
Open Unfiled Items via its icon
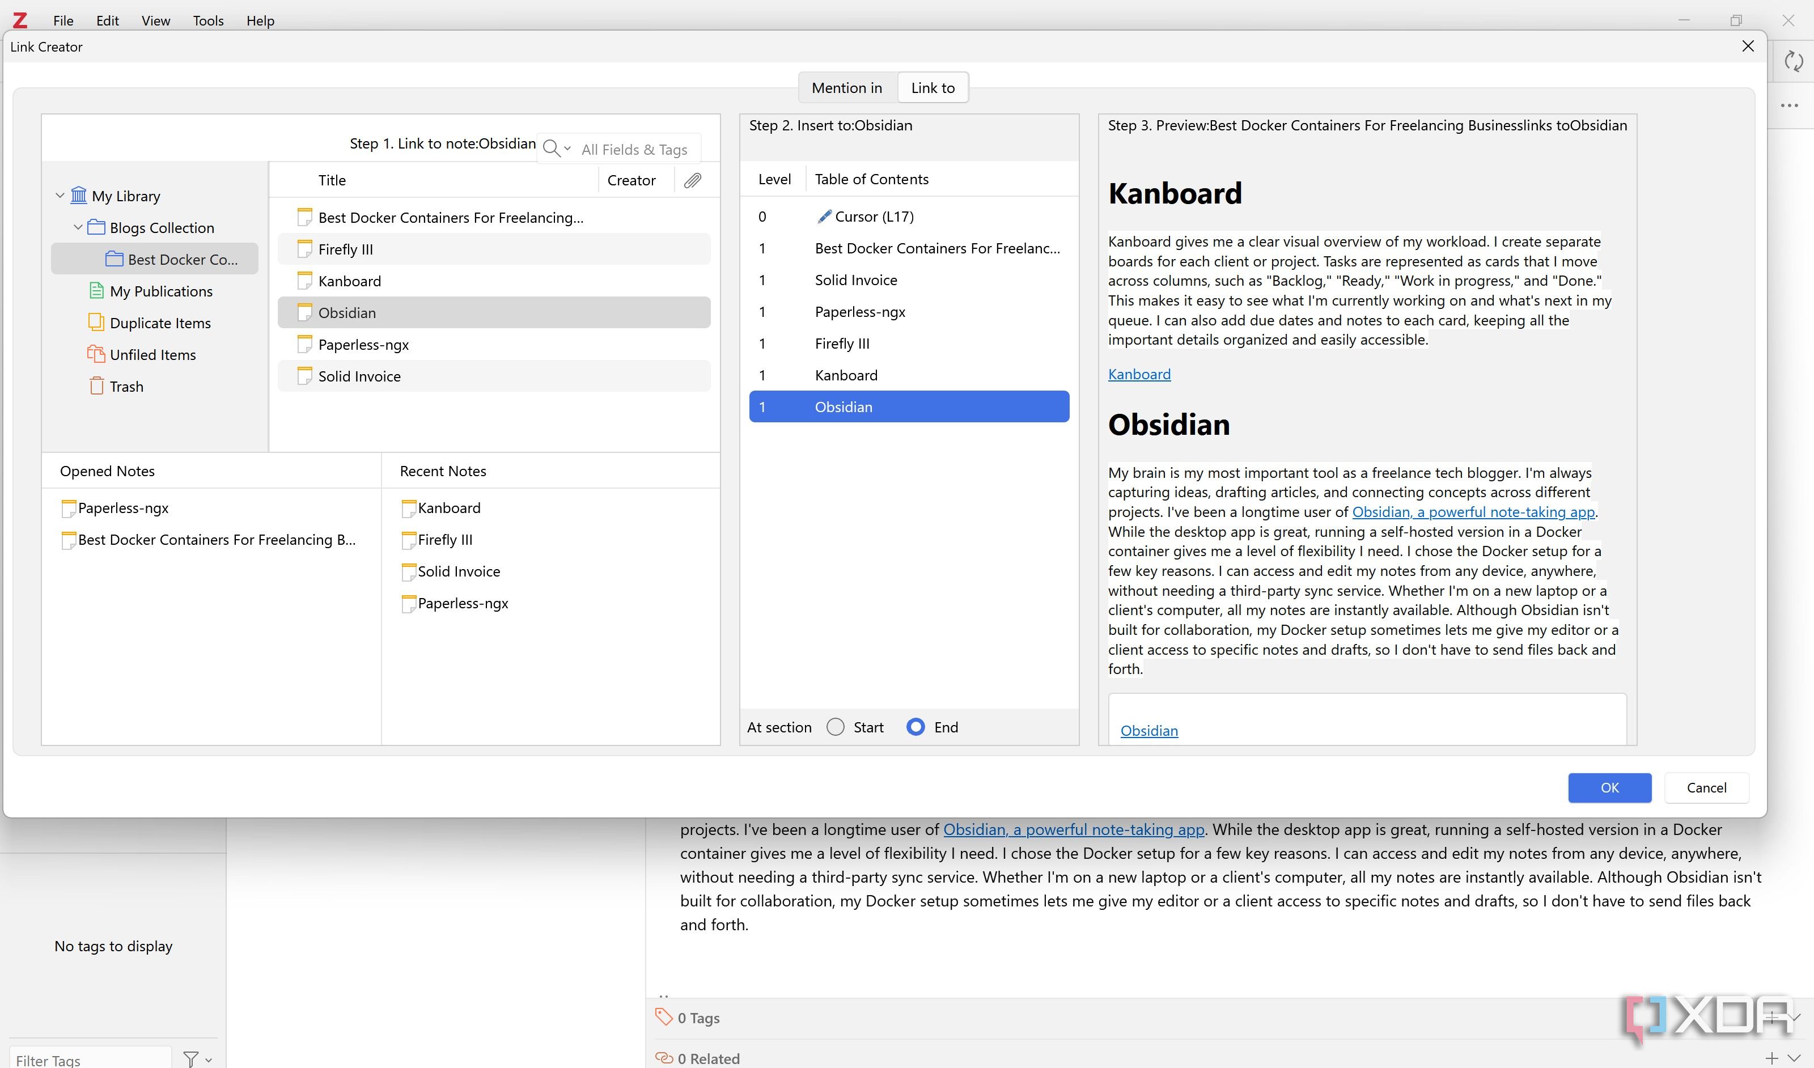(x=96, y=354)
